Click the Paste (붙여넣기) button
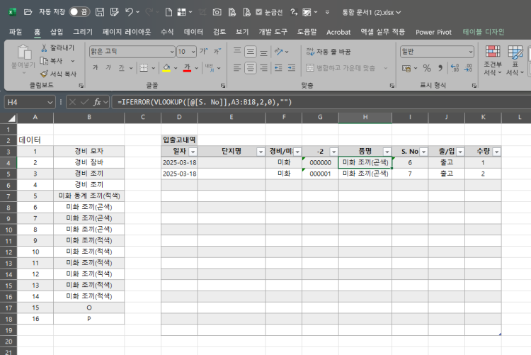The height and width of the screenshot is (355, 531). point(24,58)
